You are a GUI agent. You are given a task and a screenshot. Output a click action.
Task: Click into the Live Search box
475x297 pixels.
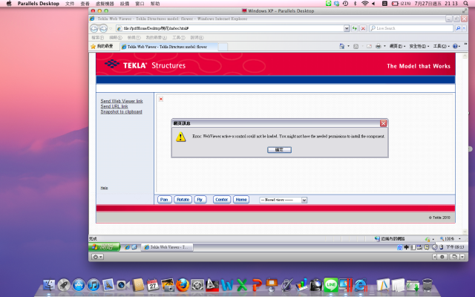[x=411, y=28]
